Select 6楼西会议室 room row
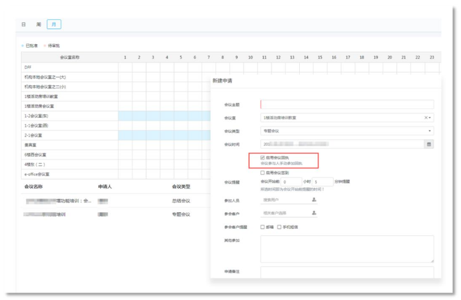The image size is (461, 300). coord(70,155)
